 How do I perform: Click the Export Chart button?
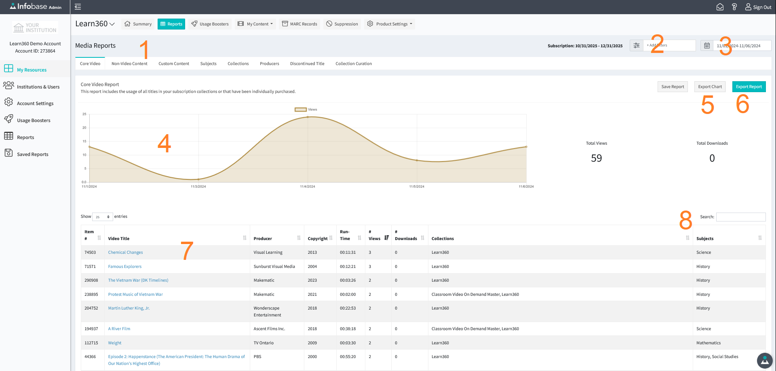tap(710, 86)
